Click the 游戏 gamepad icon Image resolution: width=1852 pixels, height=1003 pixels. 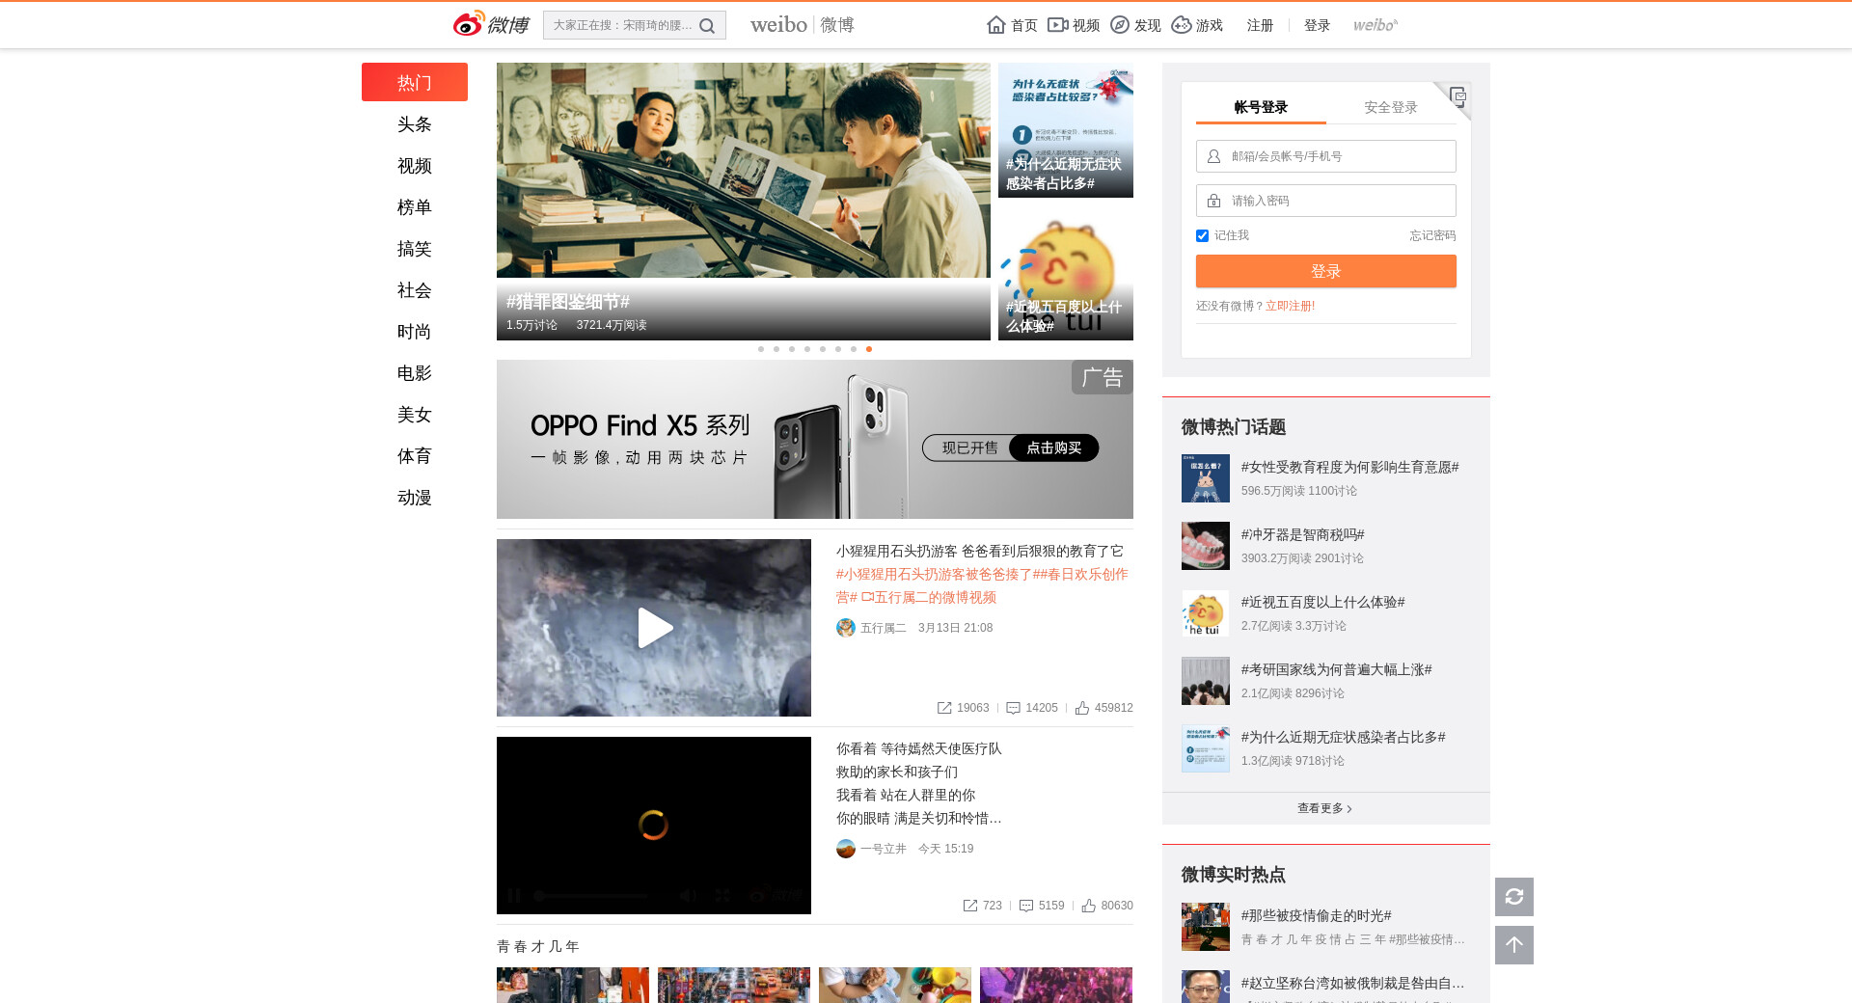(1181, 25)
